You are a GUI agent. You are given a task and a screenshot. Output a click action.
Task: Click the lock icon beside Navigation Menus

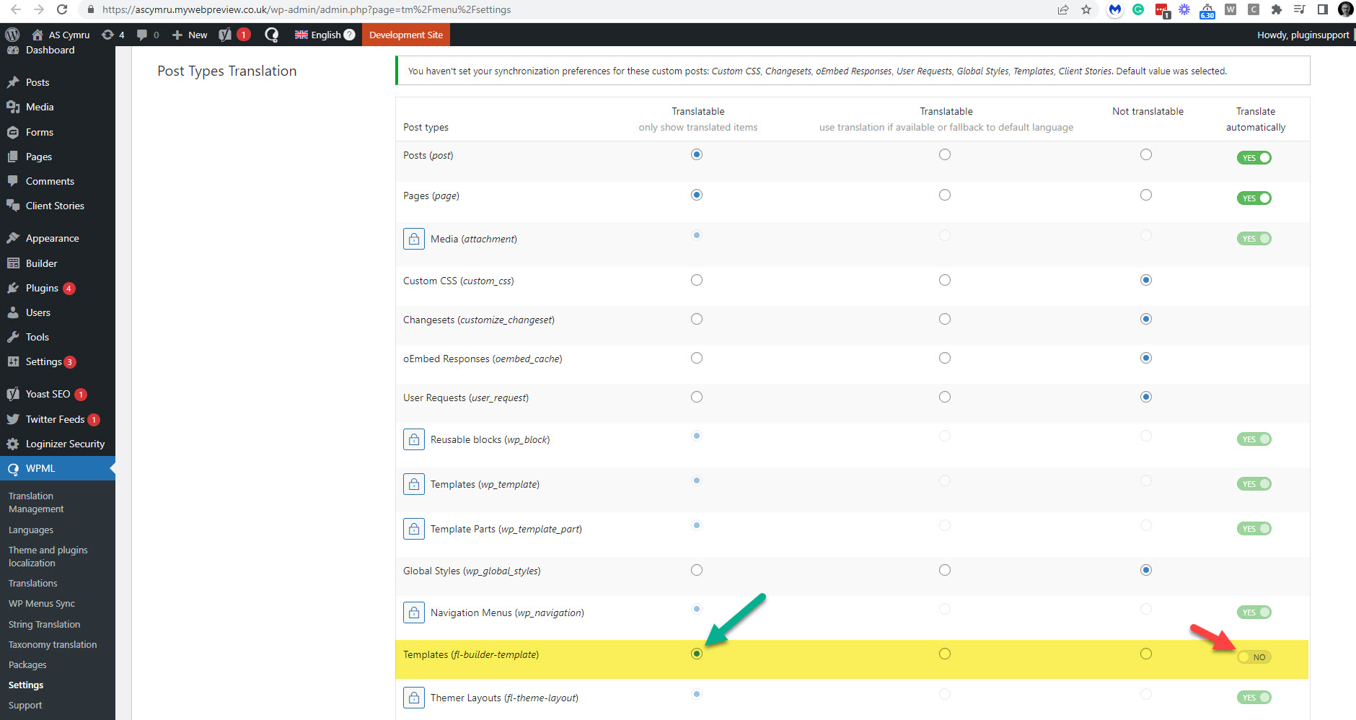point(414,613)
